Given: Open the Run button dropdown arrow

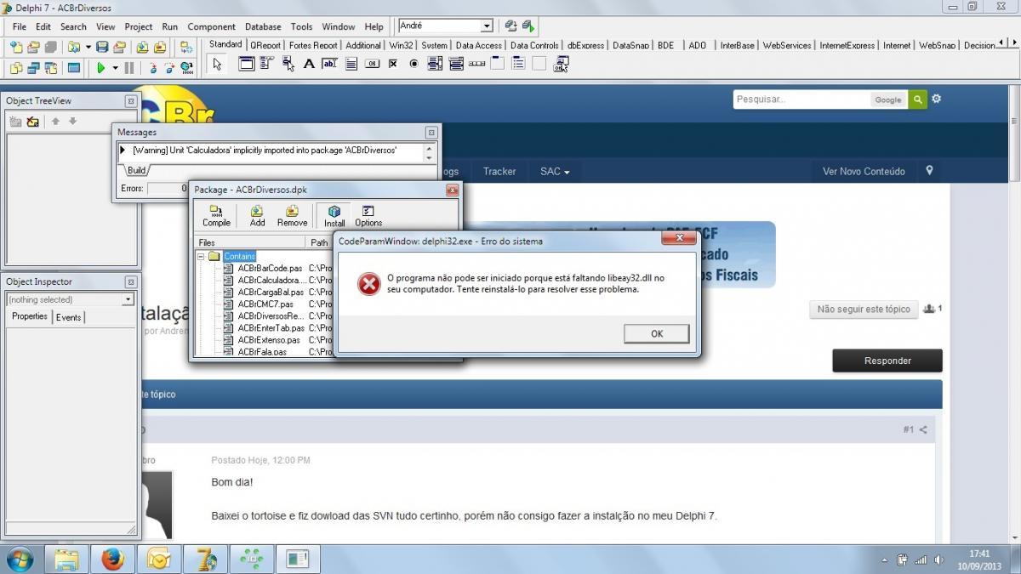Looking at the screenshot, I should pos(115,67).
